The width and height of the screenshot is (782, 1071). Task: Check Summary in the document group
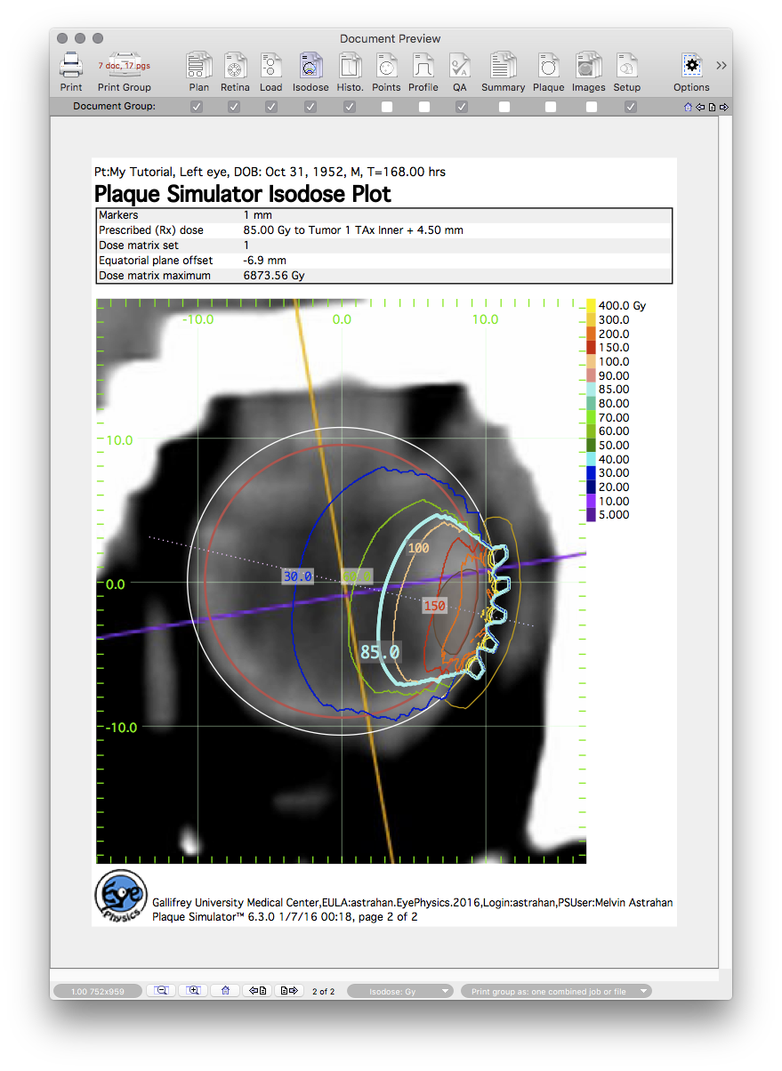tap(504, 107)
